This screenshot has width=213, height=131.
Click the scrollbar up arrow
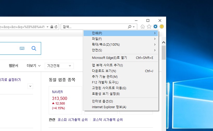[164, 43]
